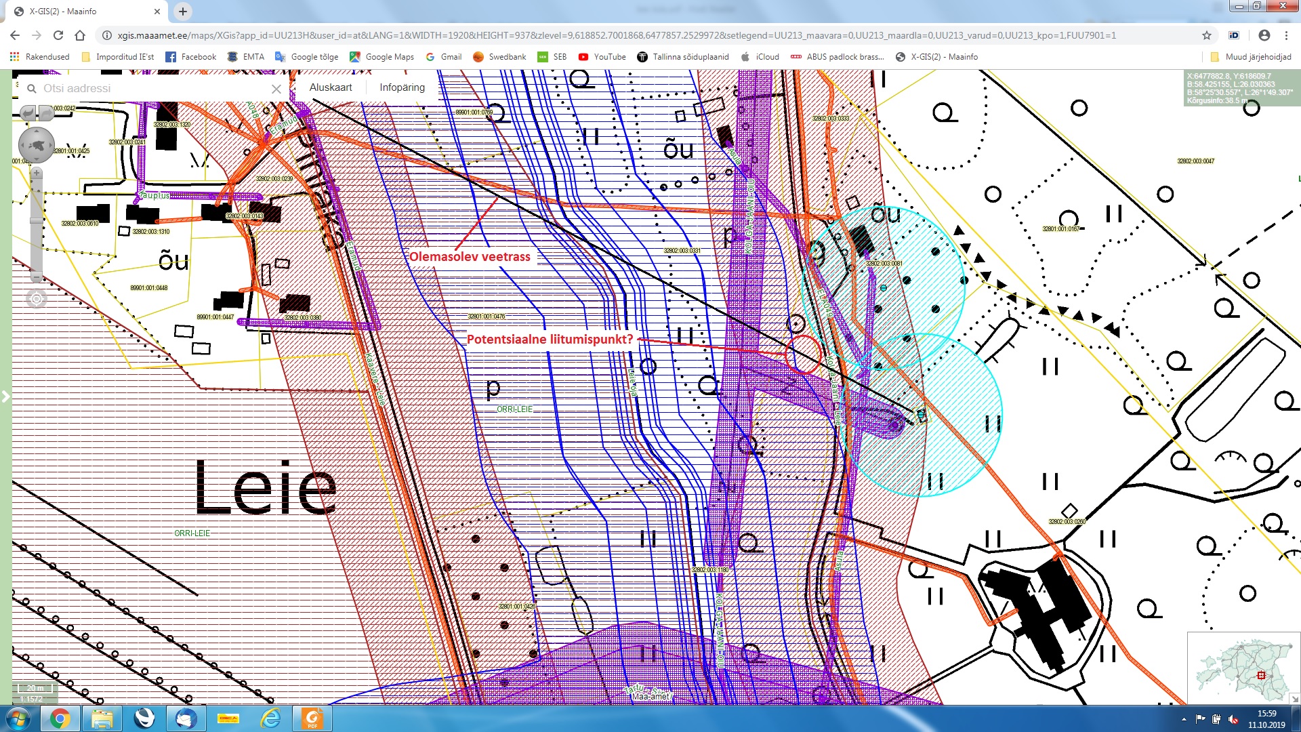Zoom in with the plus button
1301x732 pixels.
pyautogui.click(x=37, y=174)
